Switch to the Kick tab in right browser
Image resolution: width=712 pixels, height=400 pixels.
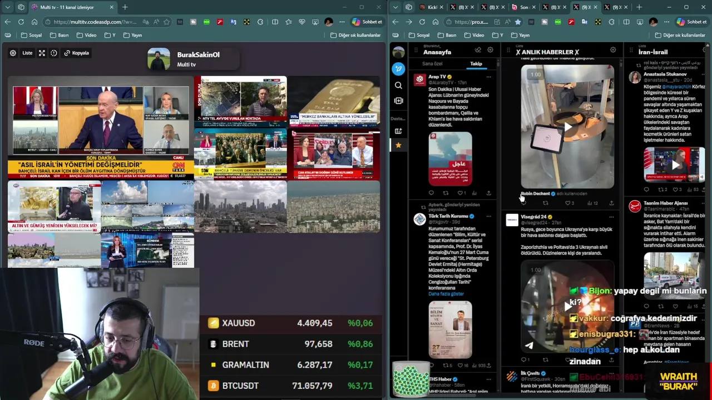(432, 7)
